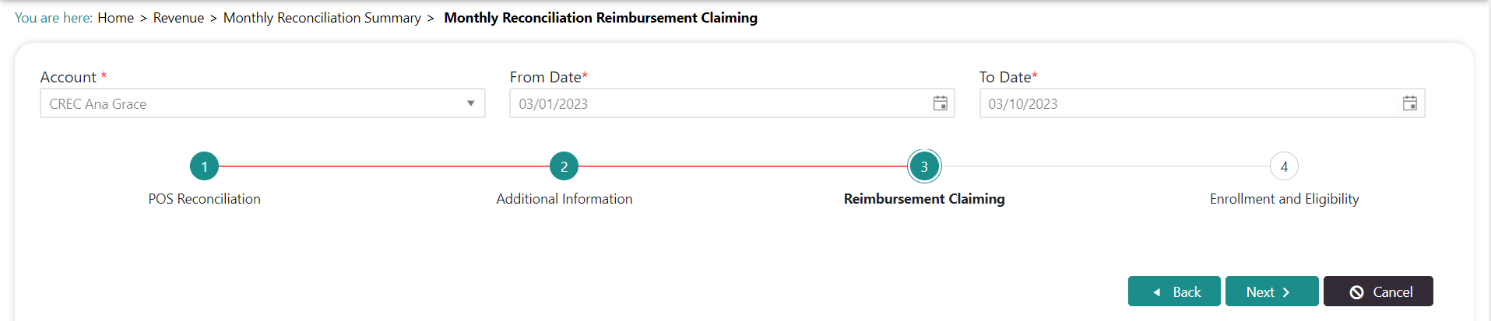Switch to the Additional Information step
The image size is (1491, 321).
coord(564,199)
